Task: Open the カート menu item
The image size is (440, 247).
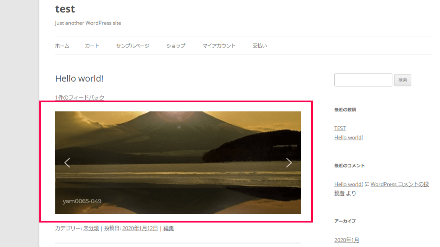Action: [x=92, y=46]
